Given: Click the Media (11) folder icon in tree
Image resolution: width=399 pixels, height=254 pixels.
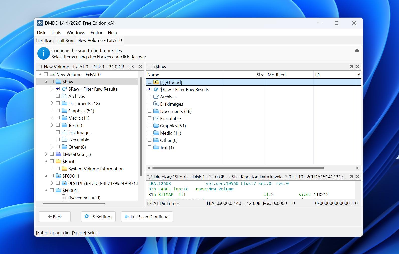Looking at the screenshot, I should pyautogui.click(x=64, y=118).
